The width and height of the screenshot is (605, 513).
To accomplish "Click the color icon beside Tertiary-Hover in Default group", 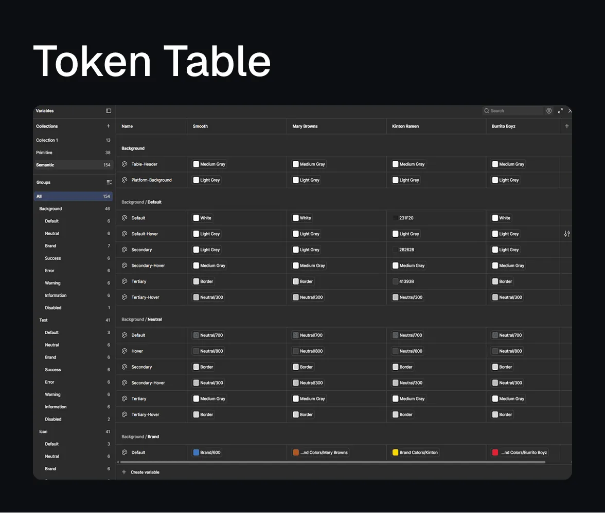I will tap(124, 297).
